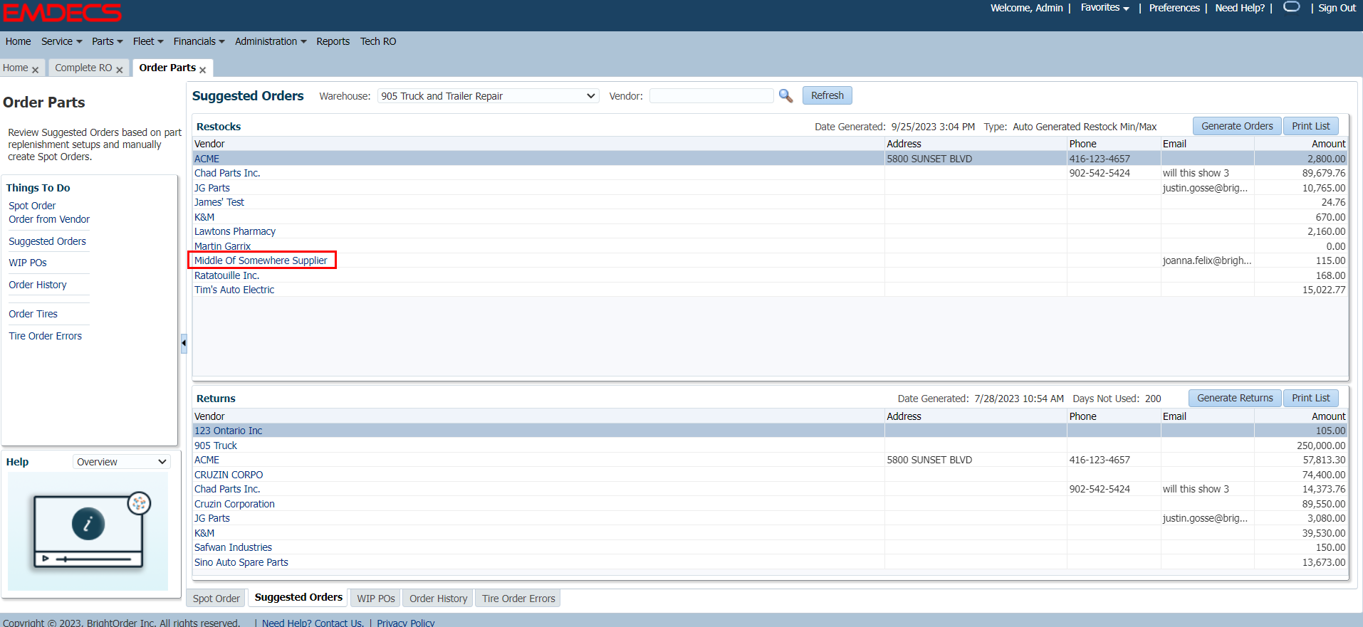This screenshot has height=627, width=1363.
Task: Open the Privacy Policy footer link
Action: pos(405,622)
